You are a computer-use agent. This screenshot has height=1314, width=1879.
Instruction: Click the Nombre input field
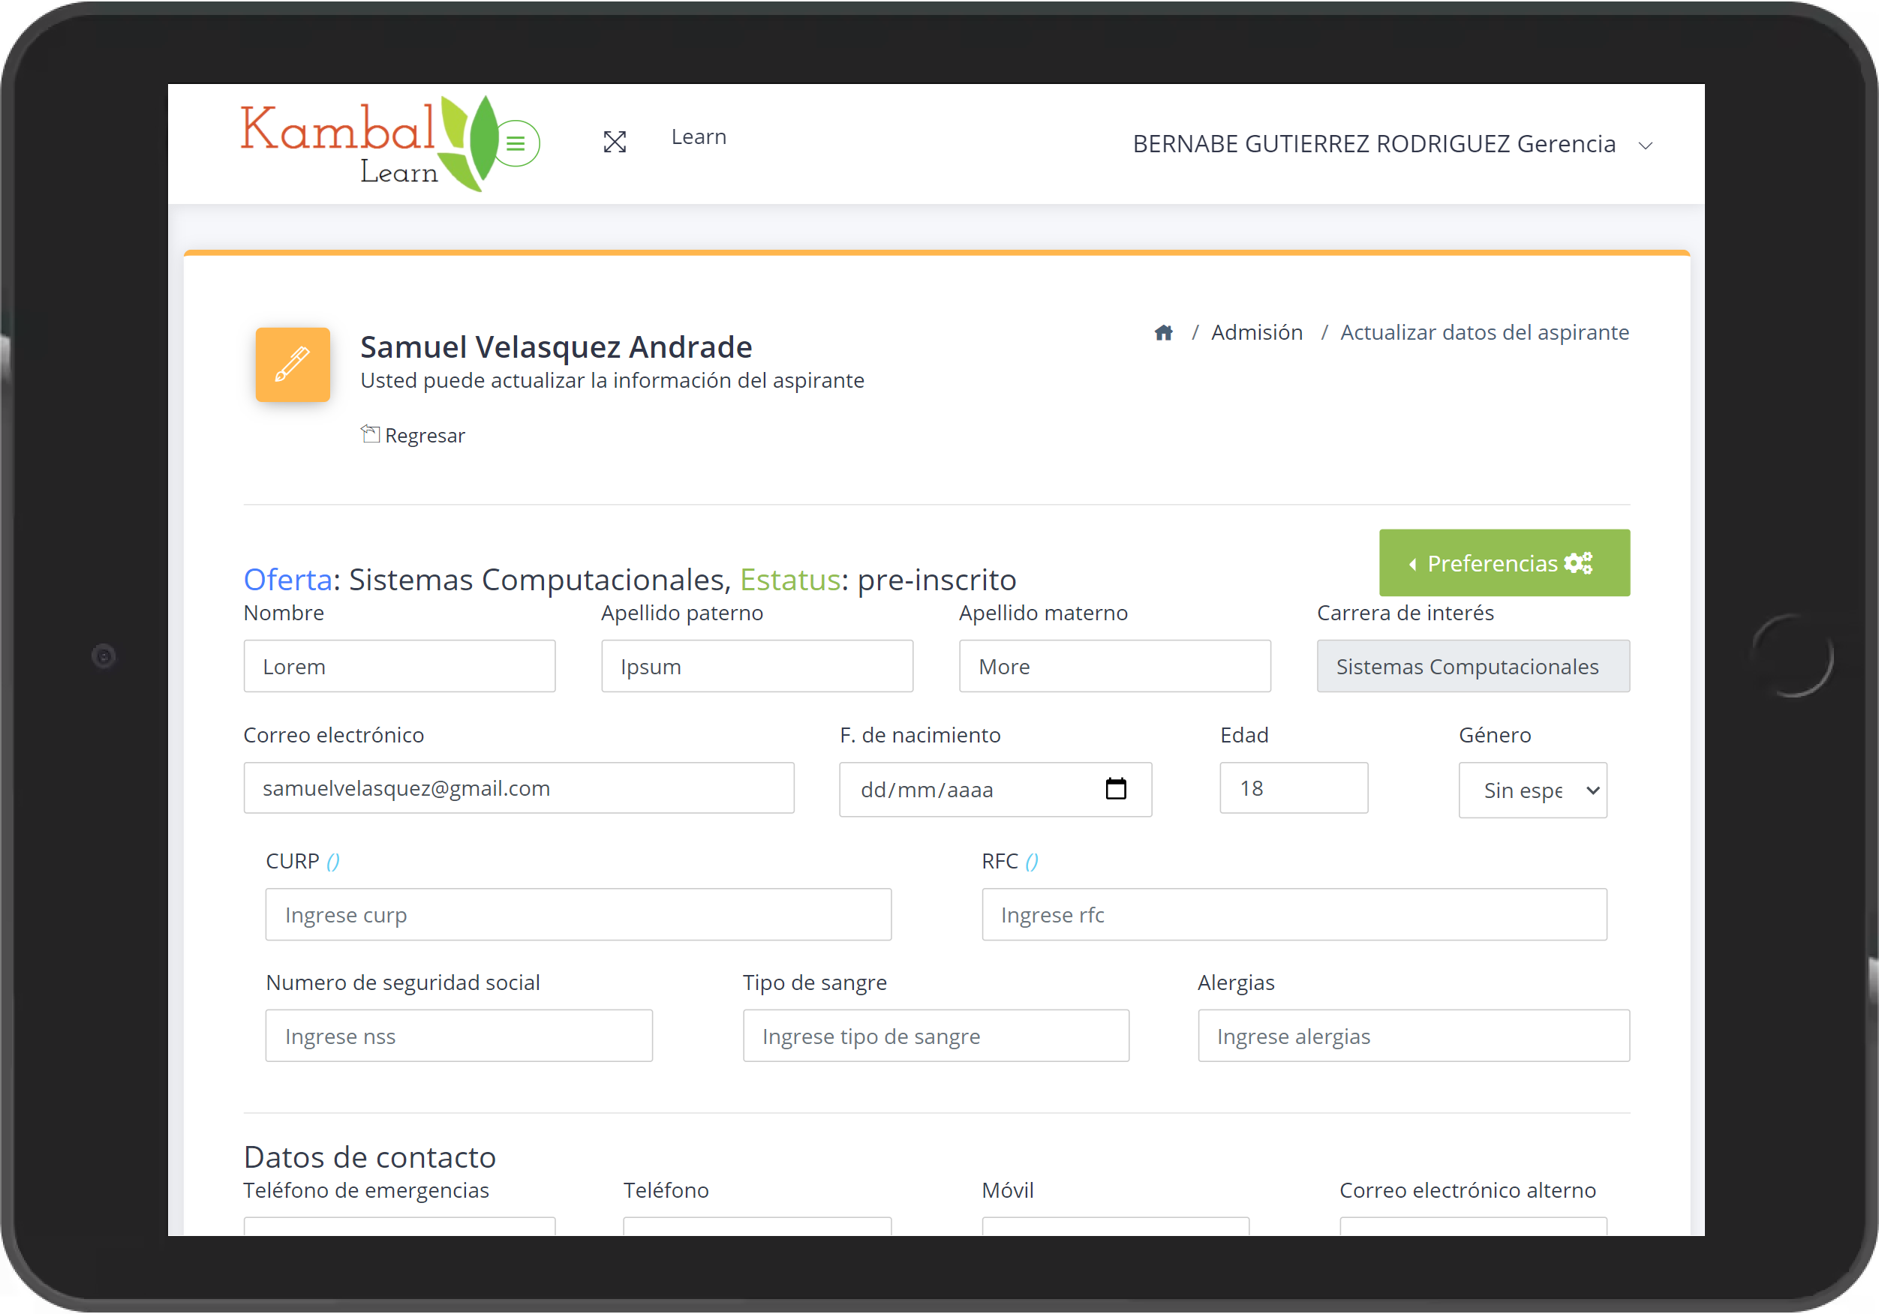click(x=400, y=664)
